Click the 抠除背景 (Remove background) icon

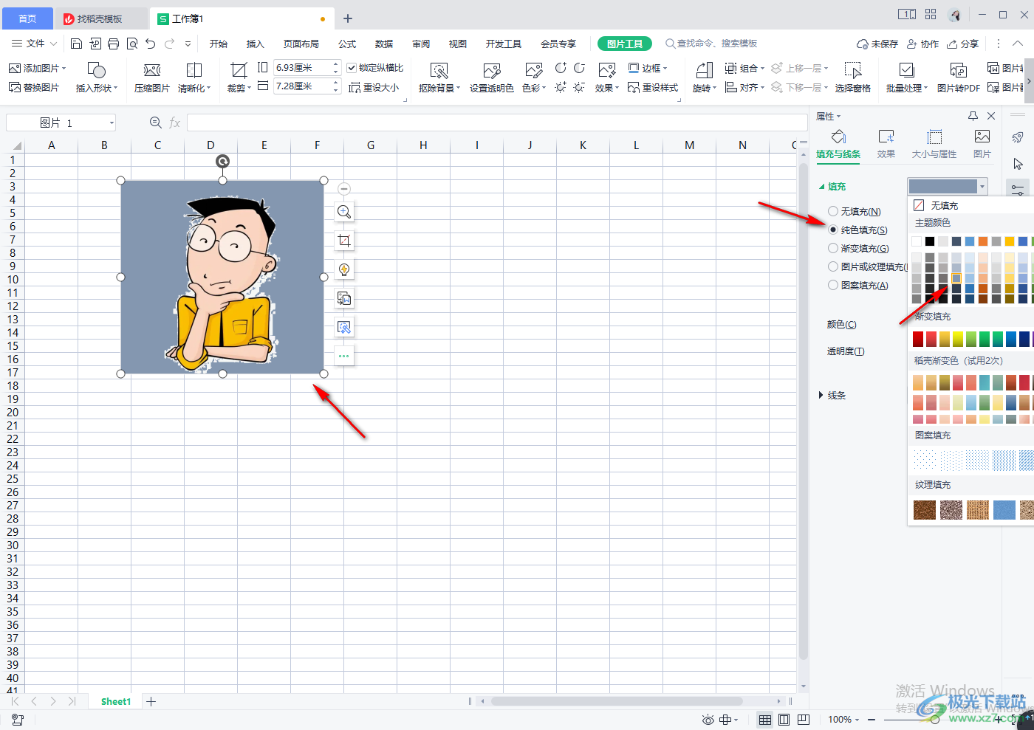click(x=439, y=70)
